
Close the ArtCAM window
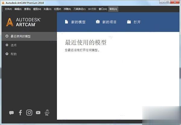pyautogui.click(x=175, y=2)
